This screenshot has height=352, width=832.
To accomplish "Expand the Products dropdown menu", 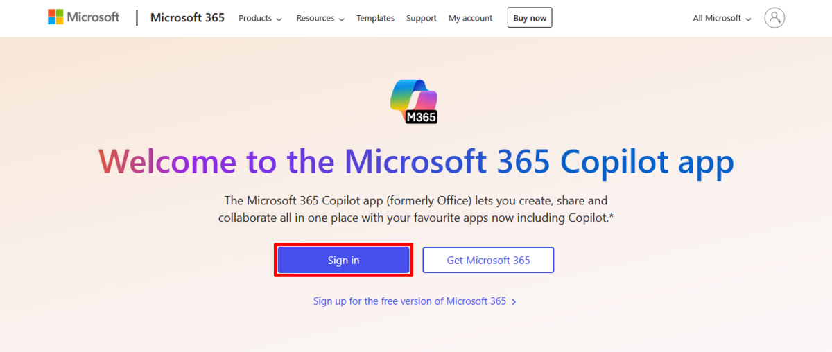I will point(260,18).
